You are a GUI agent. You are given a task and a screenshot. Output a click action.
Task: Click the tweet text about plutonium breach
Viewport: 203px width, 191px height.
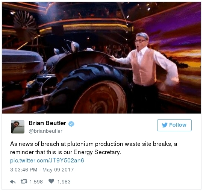coord(94,148)
